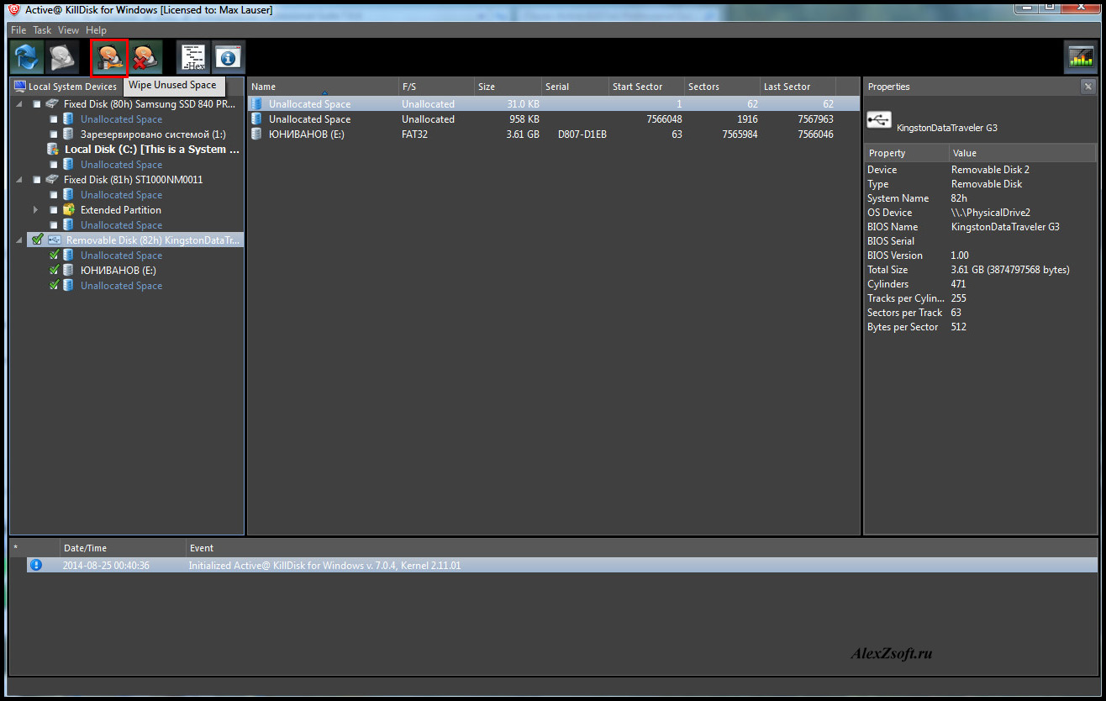1106x701 pixels.
Task: Sort list by Start Sector column header
Action: [646, 87]
